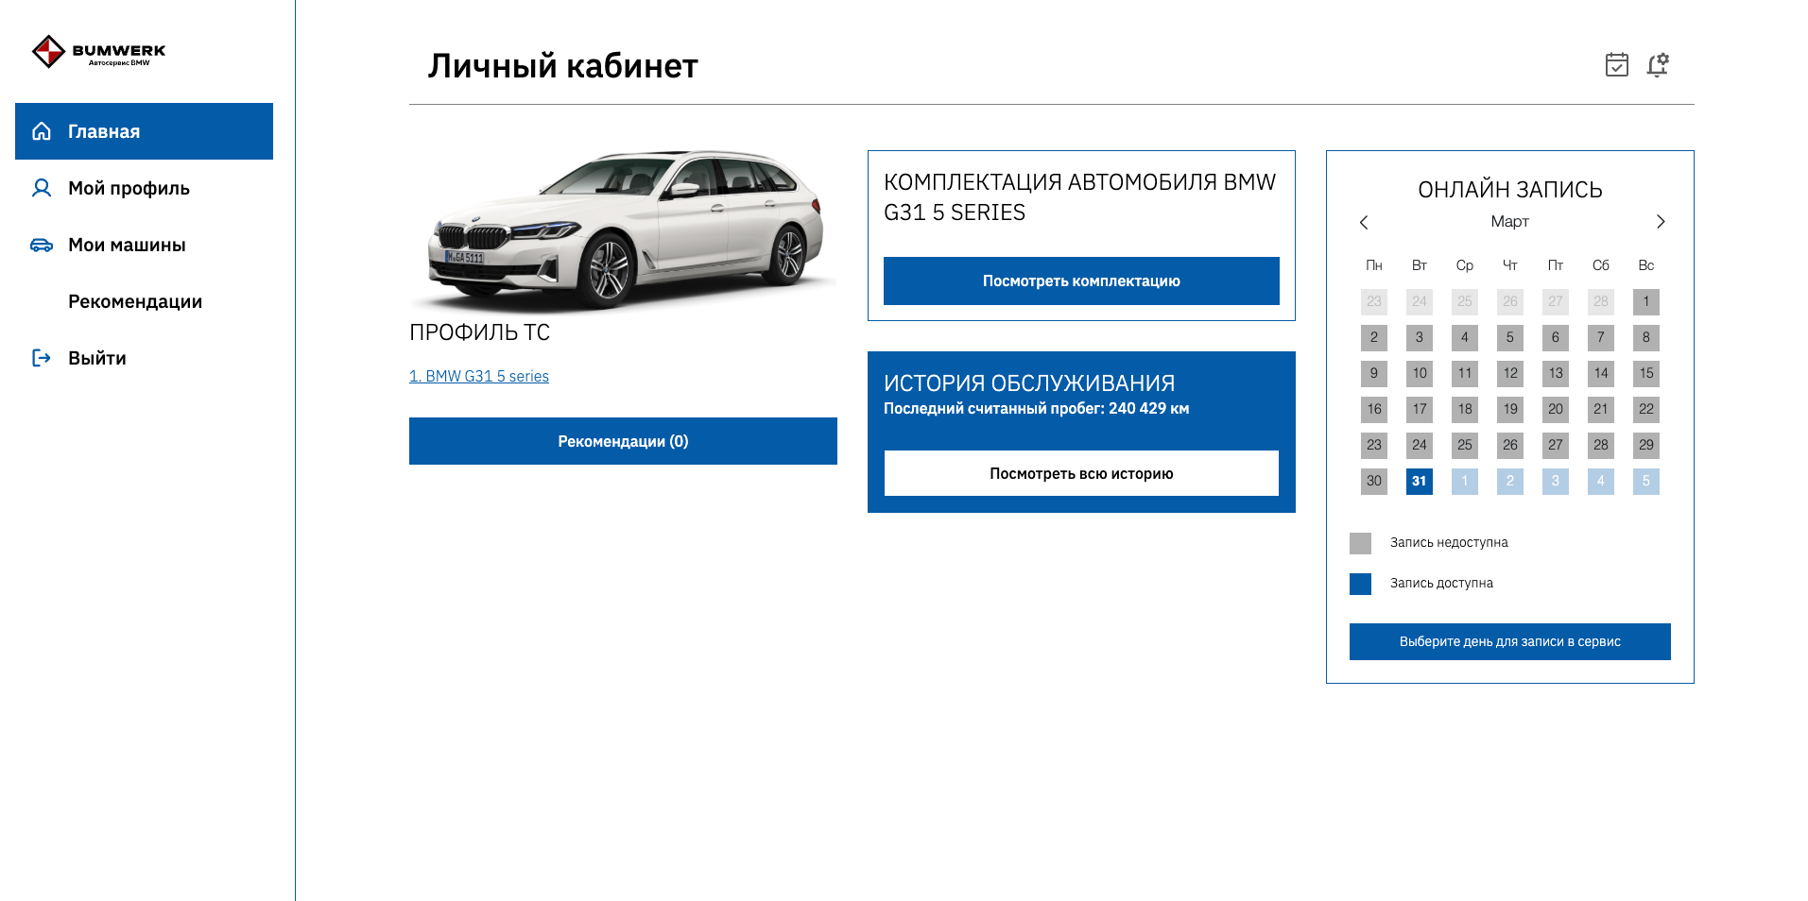The image size is (1808, 901).
Task: Go to previous month in calendar
Action: [x=1363, y=222]
